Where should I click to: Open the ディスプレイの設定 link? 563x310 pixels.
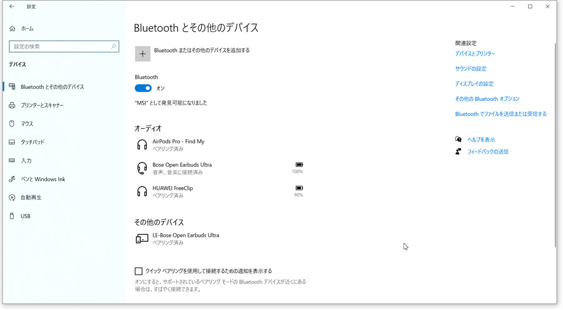point(474,84)
